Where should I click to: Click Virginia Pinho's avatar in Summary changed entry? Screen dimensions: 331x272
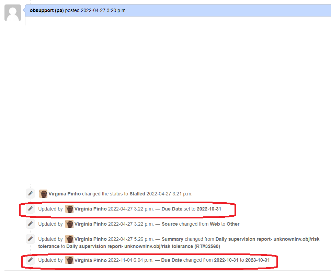click(x=69, y=239)
